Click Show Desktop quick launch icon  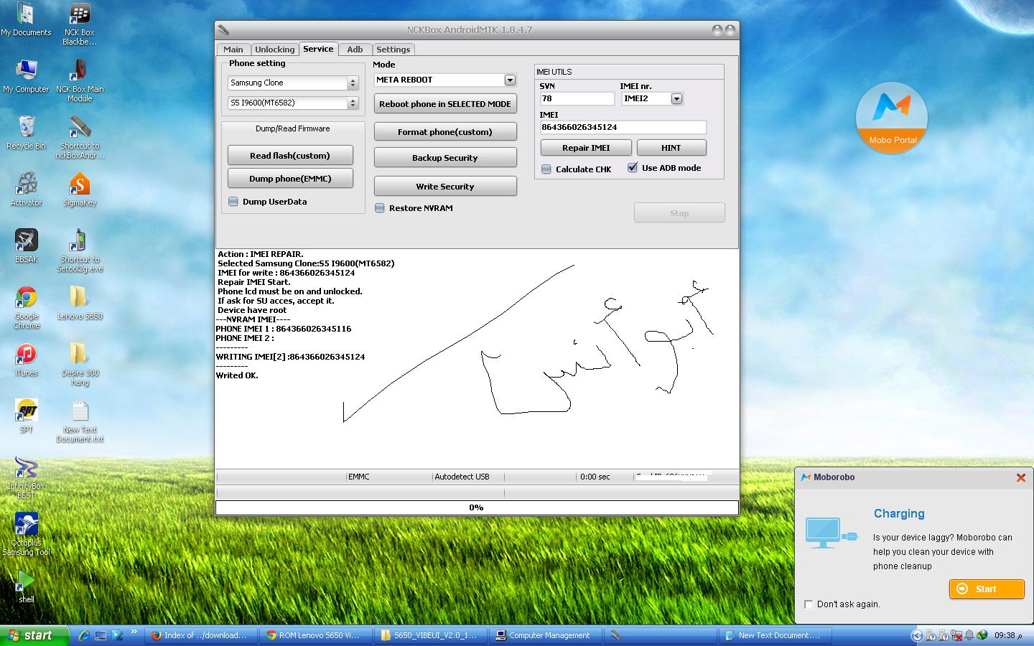[101, 635]
